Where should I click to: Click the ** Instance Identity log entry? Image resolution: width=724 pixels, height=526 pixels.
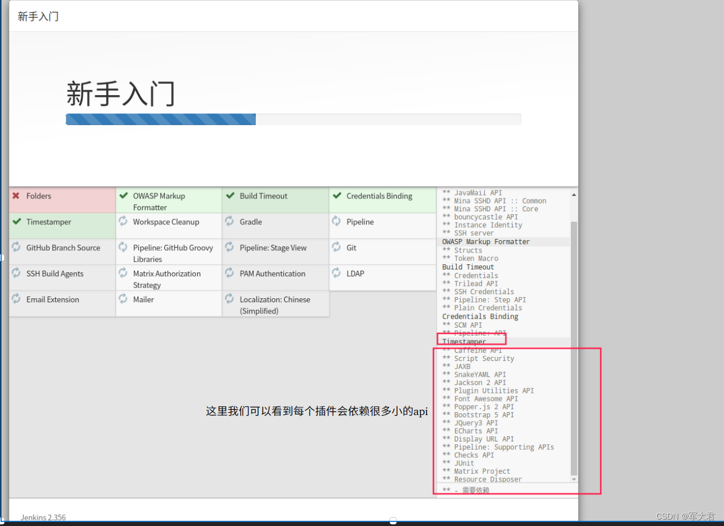click(482, 225)
